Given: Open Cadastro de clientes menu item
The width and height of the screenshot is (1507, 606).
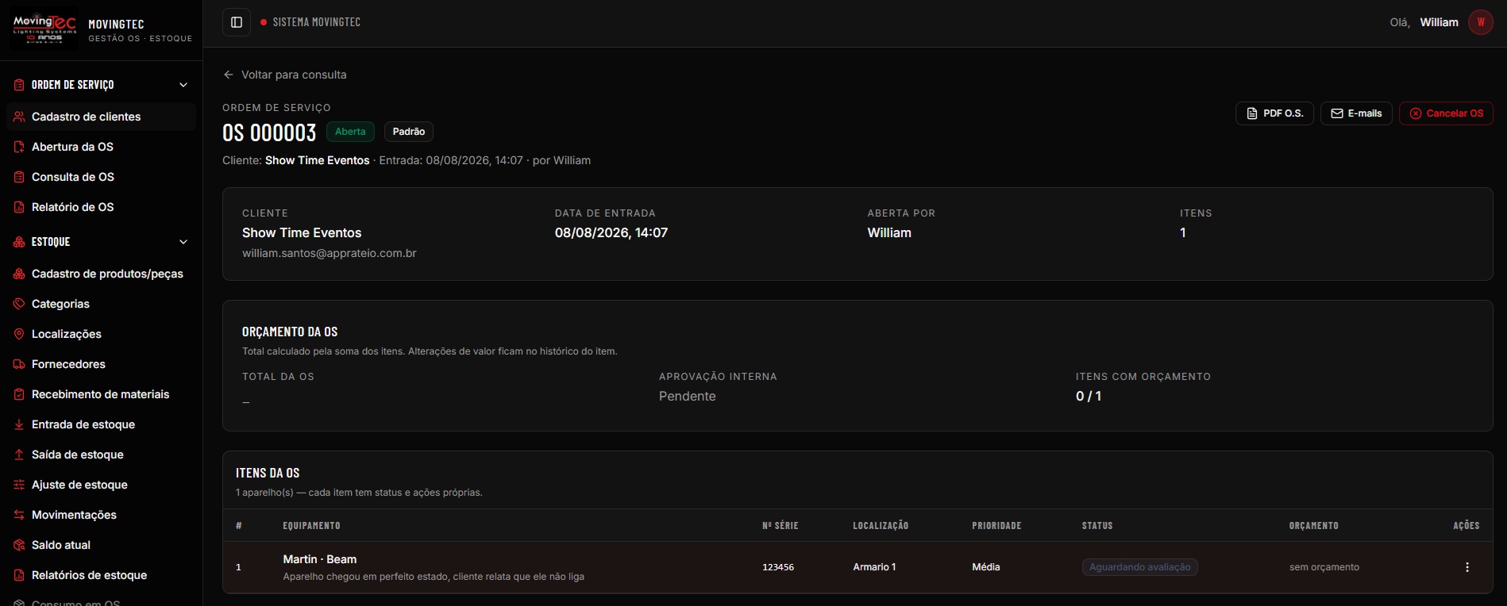Looking at the screenshot, I should tap(101, 117).
